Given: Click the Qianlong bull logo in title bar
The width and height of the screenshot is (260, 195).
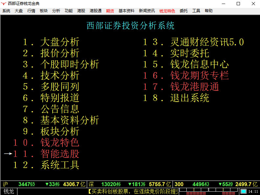Looking at the screenshot, I should pos(4,4).
